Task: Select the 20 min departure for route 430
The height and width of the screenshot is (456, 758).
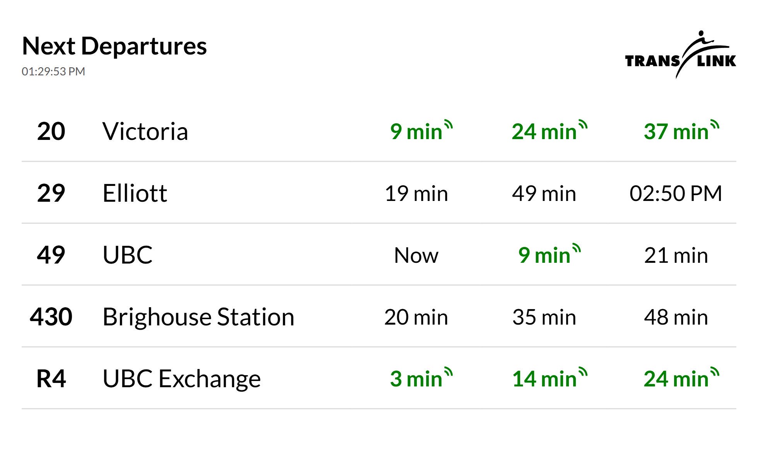Action: tap(416, 317)
